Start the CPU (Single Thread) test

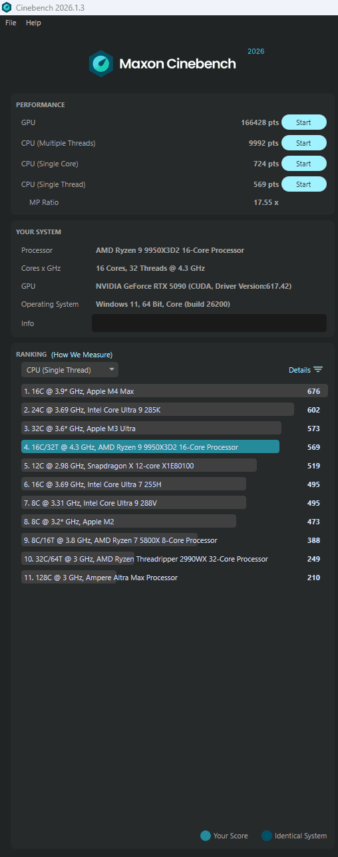point(303,184)
